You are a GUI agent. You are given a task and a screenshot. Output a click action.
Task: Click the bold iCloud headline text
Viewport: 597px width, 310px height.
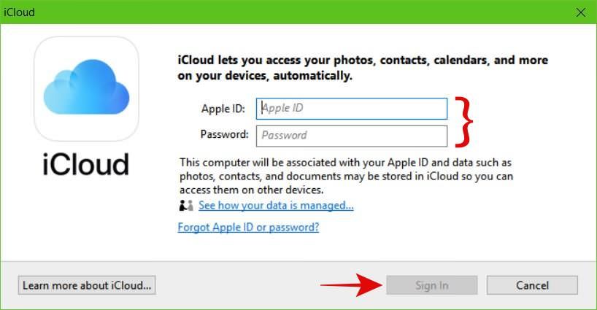[x=363, y=68]
